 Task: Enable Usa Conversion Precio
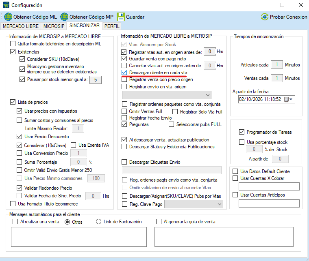(x=20, y=153)
